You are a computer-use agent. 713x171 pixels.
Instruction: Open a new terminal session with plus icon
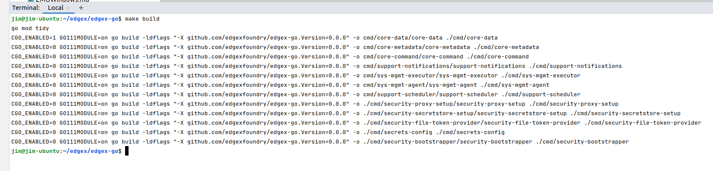click(x=81, y=8)
